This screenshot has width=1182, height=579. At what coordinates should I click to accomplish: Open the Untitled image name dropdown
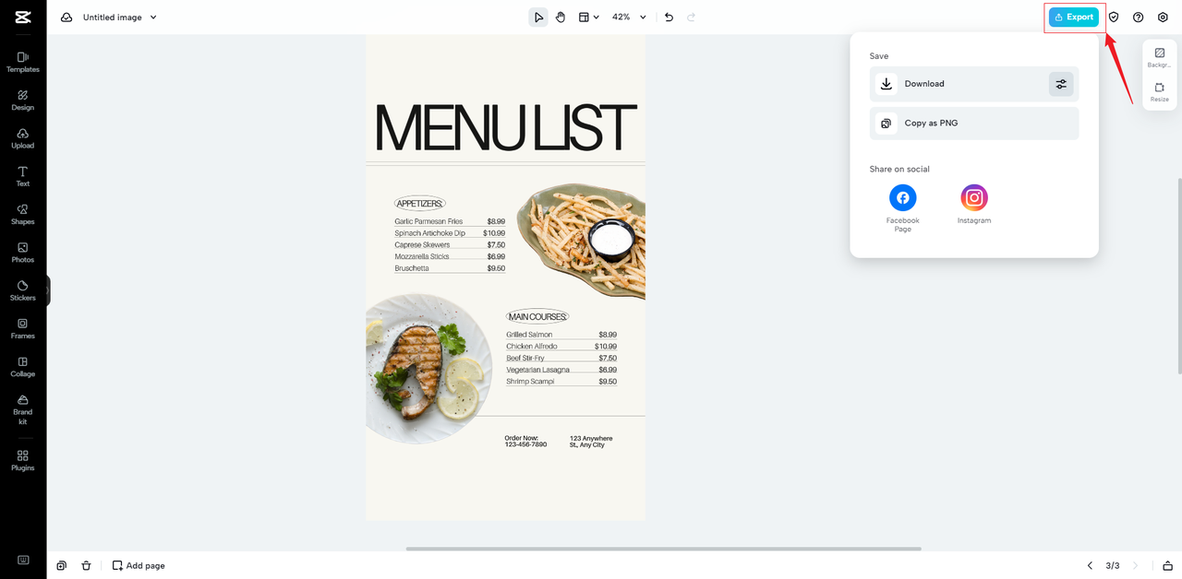(x=120, y=18)
